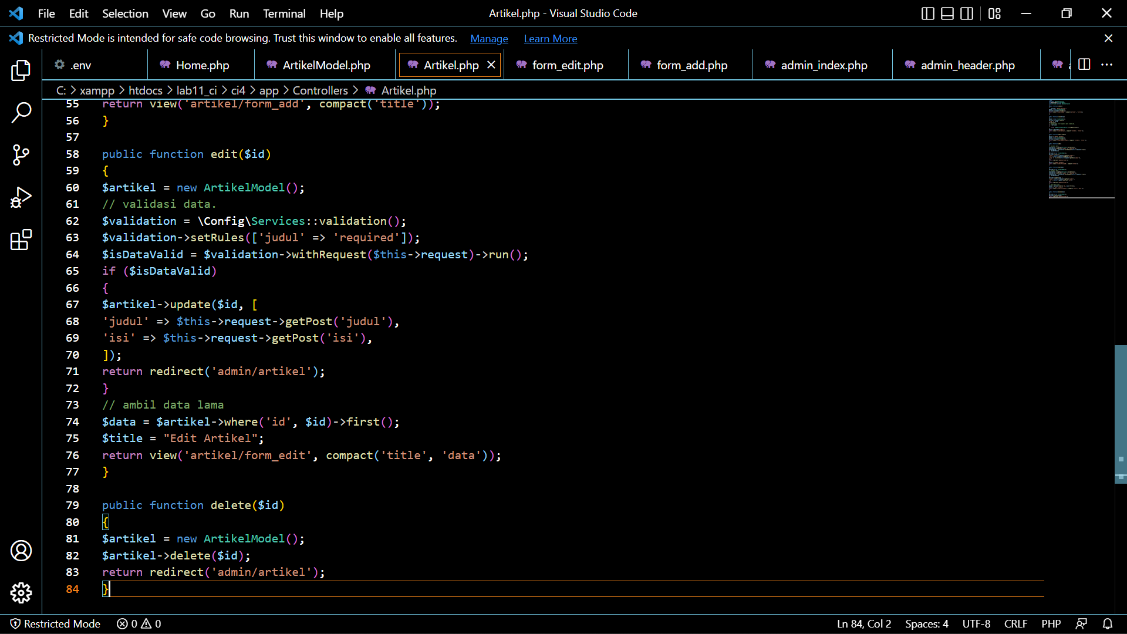Open the Learn More link

coord(550,38)
